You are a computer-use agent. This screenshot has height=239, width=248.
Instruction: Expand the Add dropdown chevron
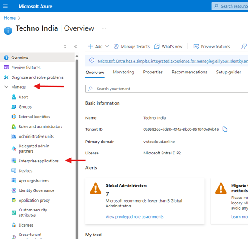tap(107, 46)
